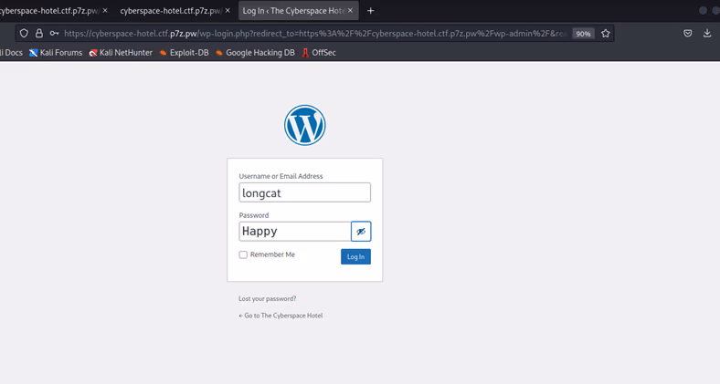Open the Lost your password link

pyautogui.click(x=267, y=299)
